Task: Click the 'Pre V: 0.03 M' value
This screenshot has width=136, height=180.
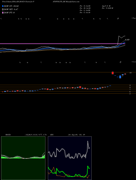Action: pyautogui.click(x=107, y=8)
